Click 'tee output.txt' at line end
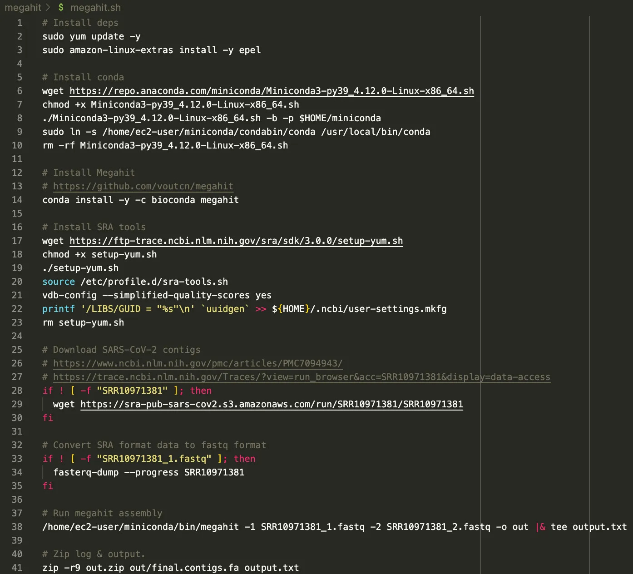633x574 pixels. tap(588, 527)
